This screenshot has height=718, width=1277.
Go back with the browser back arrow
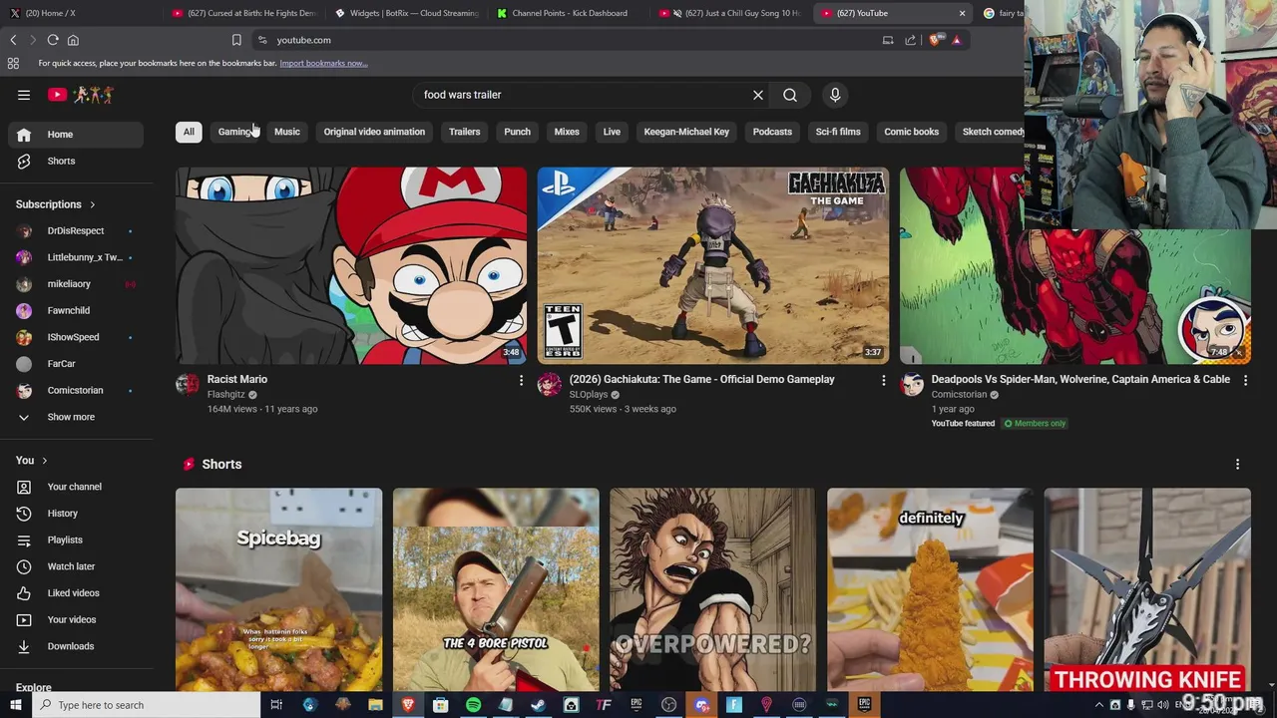[13, 40]
